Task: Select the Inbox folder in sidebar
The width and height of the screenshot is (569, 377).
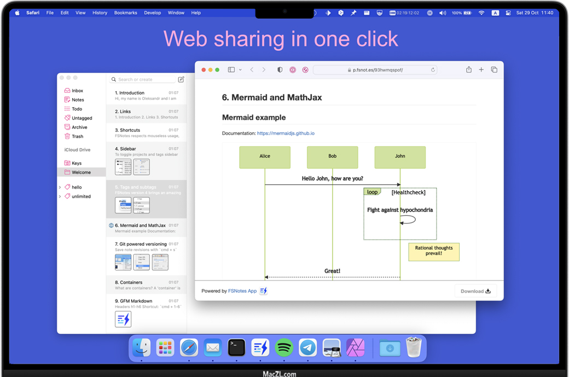Action: click(77, 91)
